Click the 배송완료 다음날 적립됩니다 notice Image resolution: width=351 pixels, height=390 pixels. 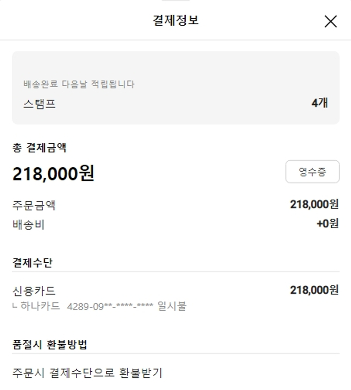79,84
